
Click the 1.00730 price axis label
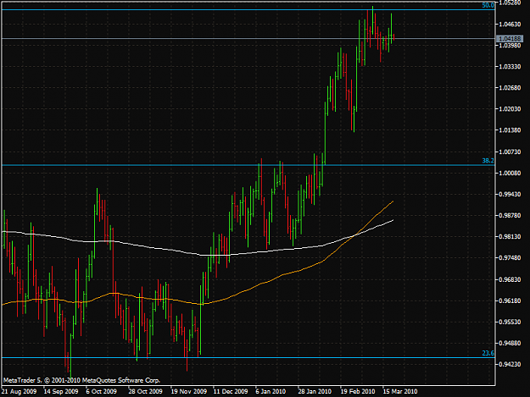click(510, 152)
